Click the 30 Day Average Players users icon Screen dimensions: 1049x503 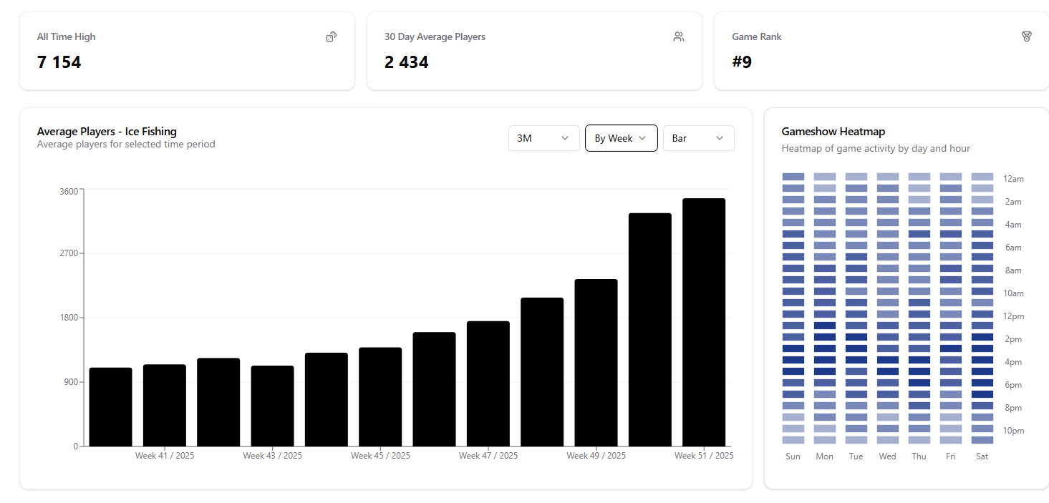[x=678, y=36]
